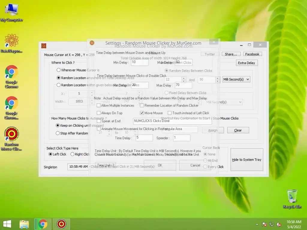Click the Facebook button
Viewport: 307px width, 230px height.
pos(252,54)
